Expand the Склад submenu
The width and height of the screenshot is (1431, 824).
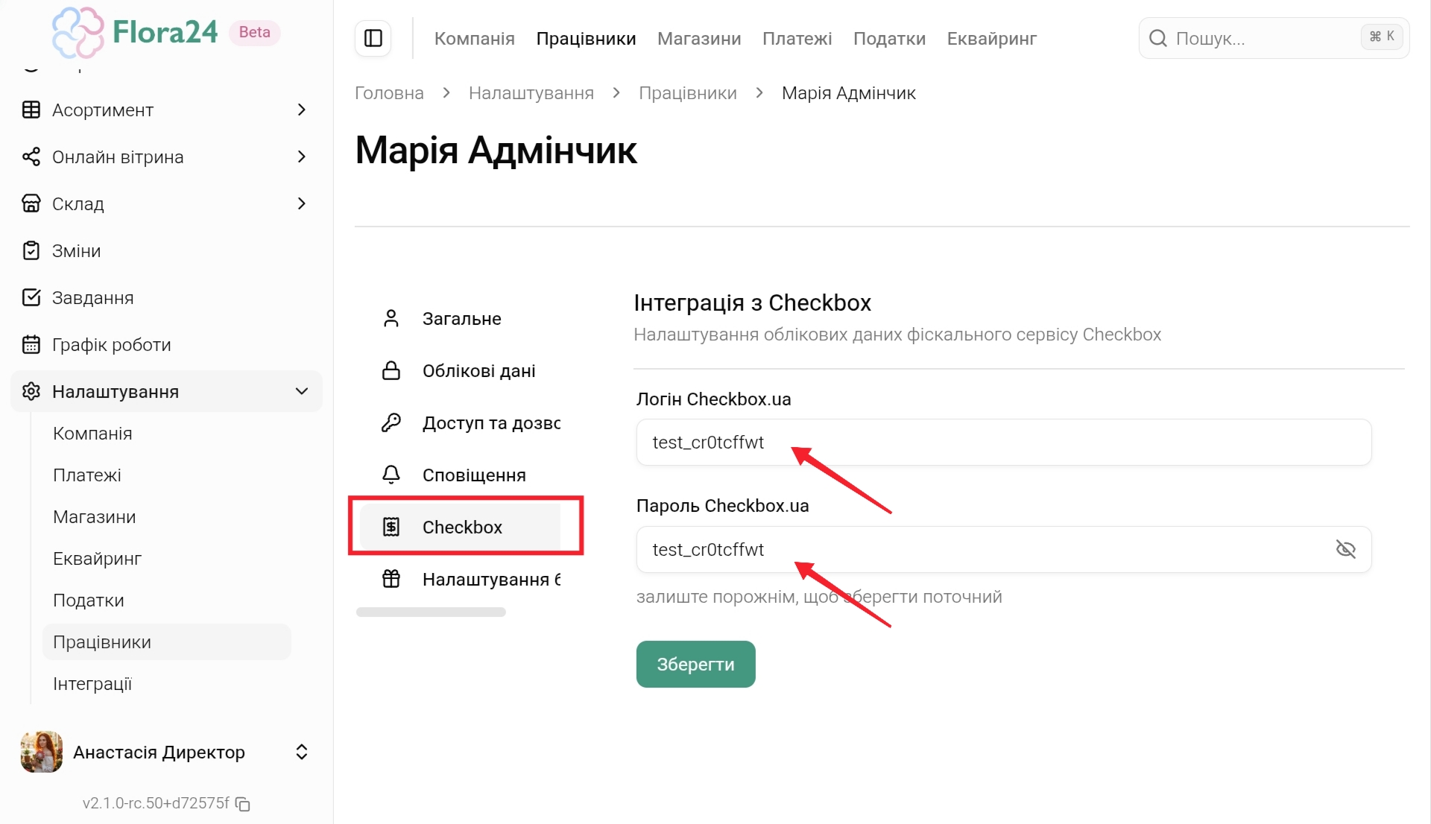point(301,203)
